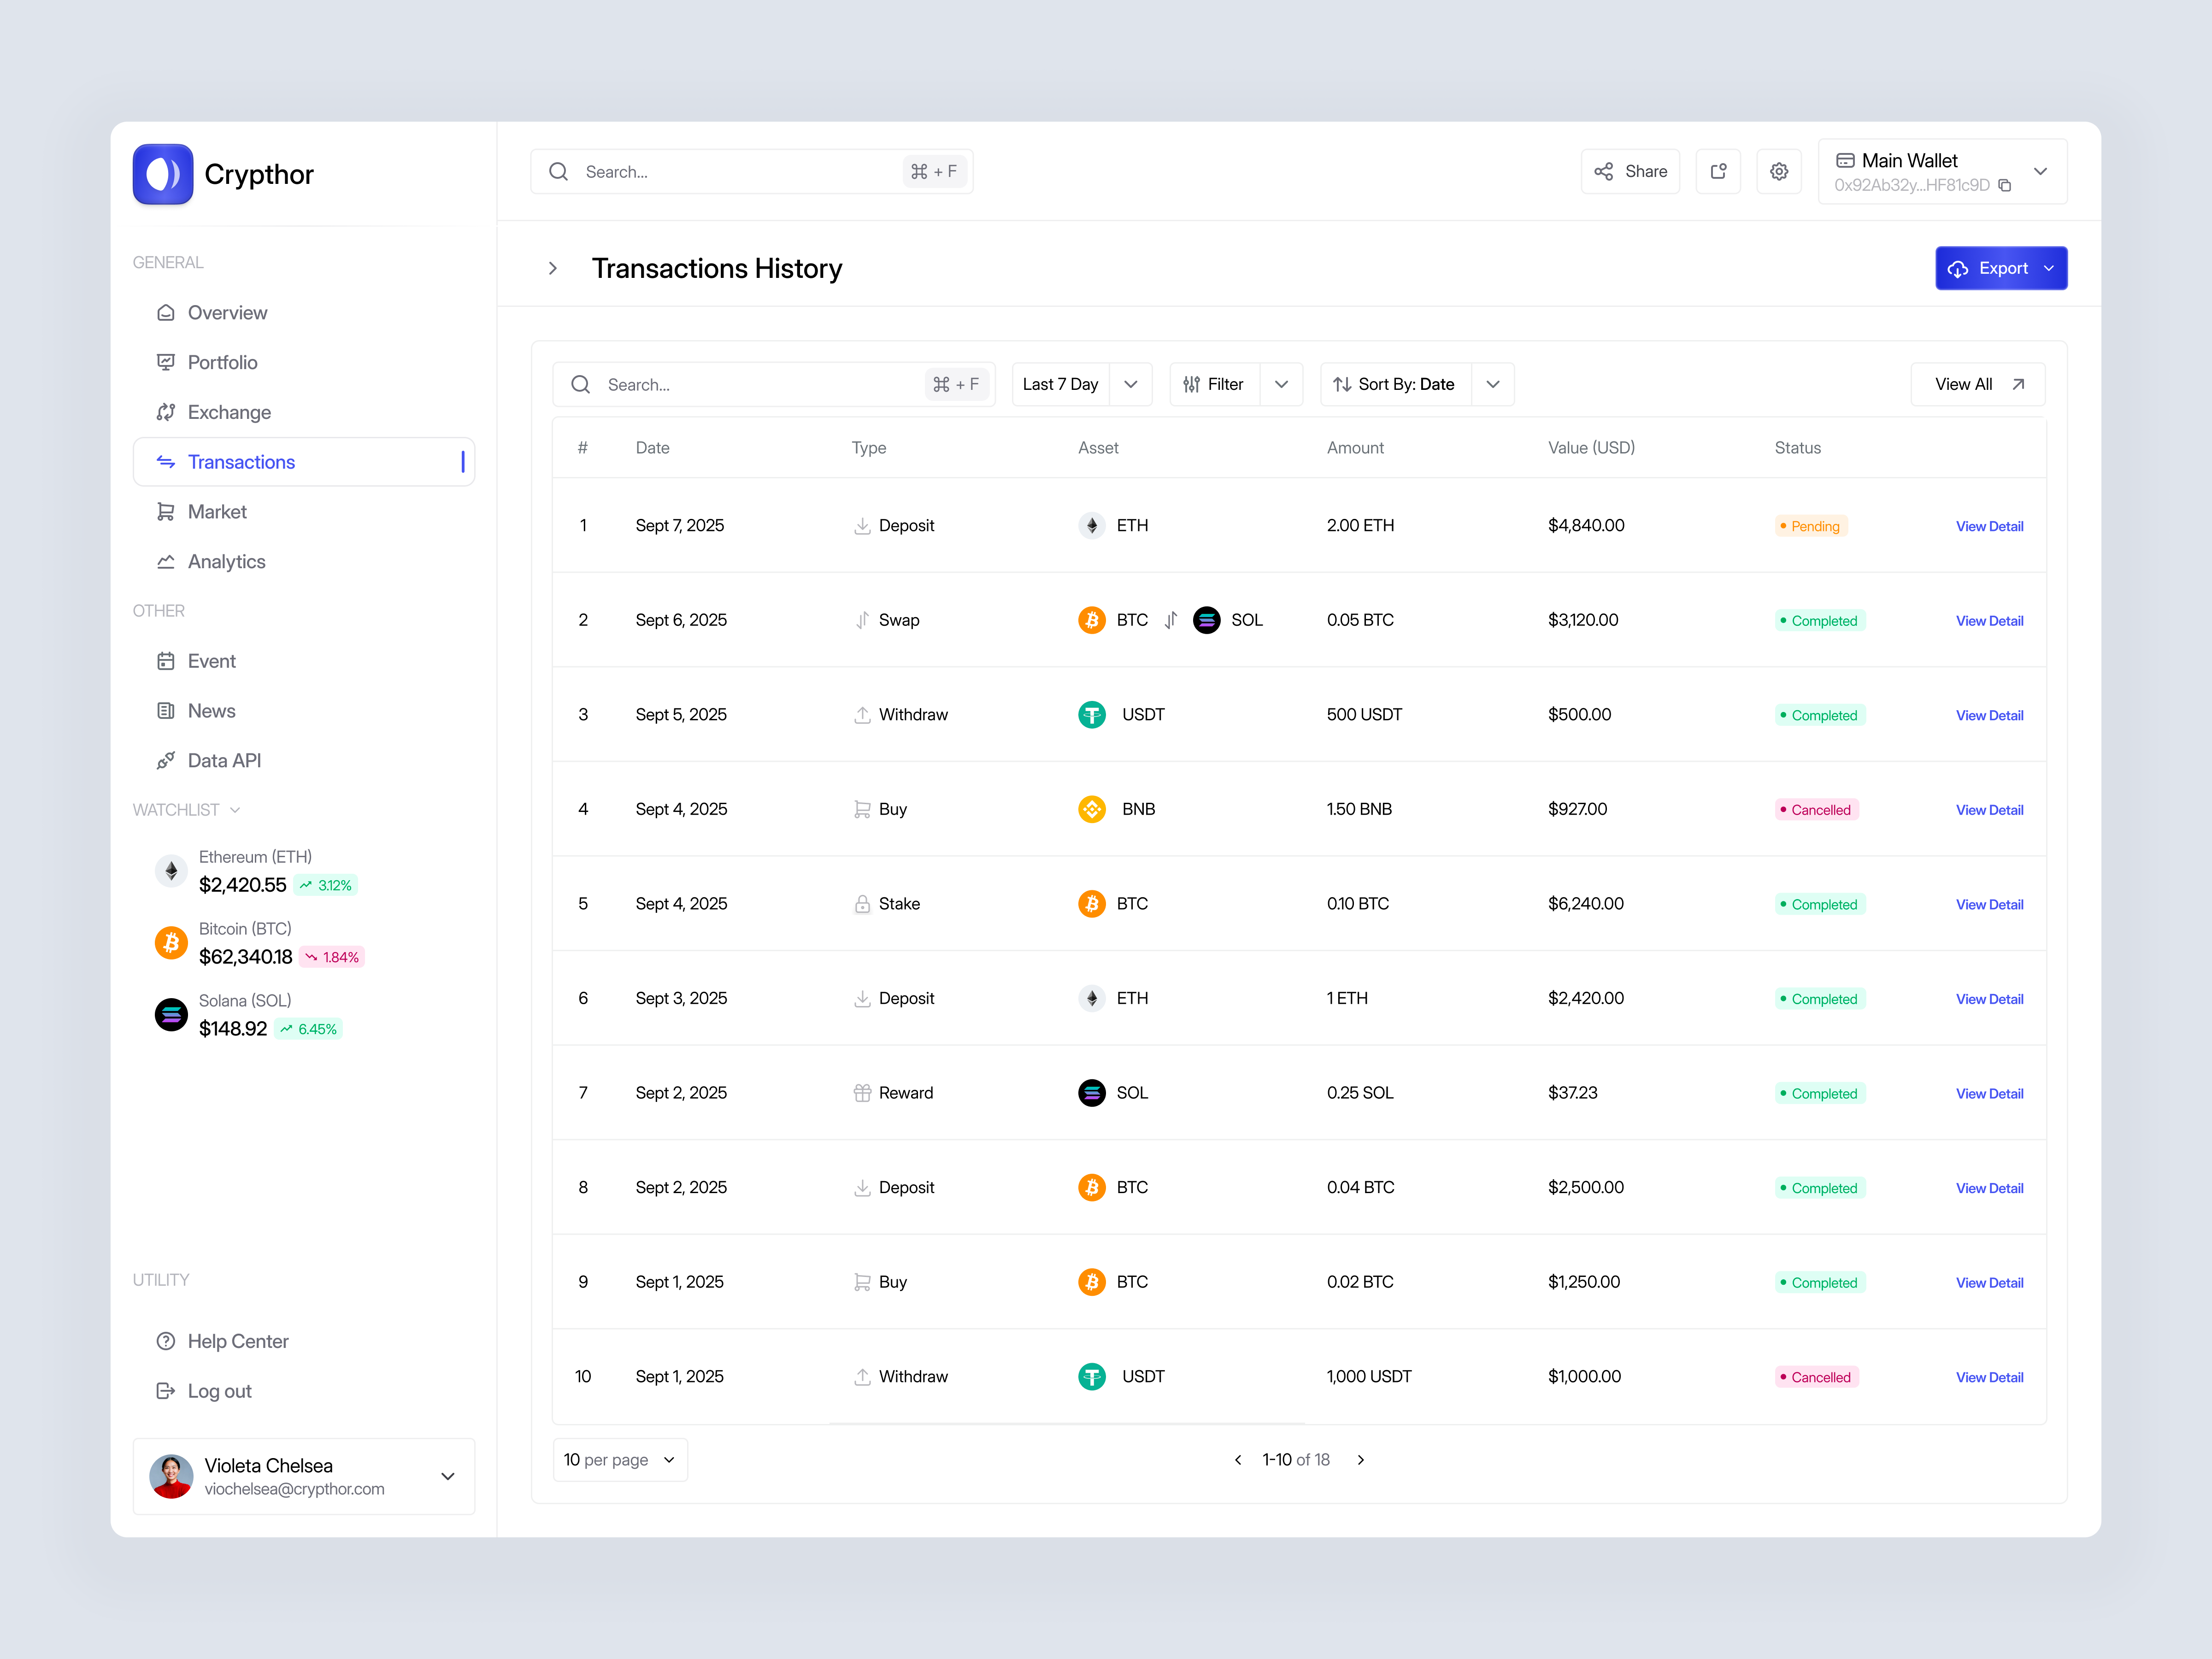Select the Overview sidebar icon

tap(166, 312)
